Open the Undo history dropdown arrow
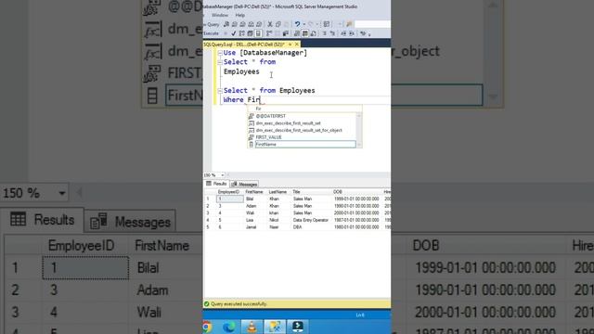This screenshot has height=334, width=594. (303, 24)
